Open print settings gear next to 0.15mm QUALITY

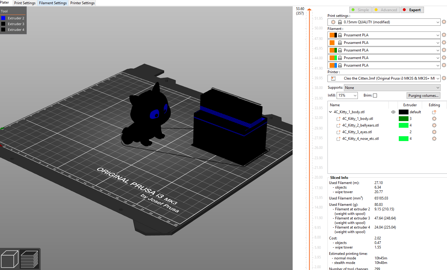tap(444, 22)
